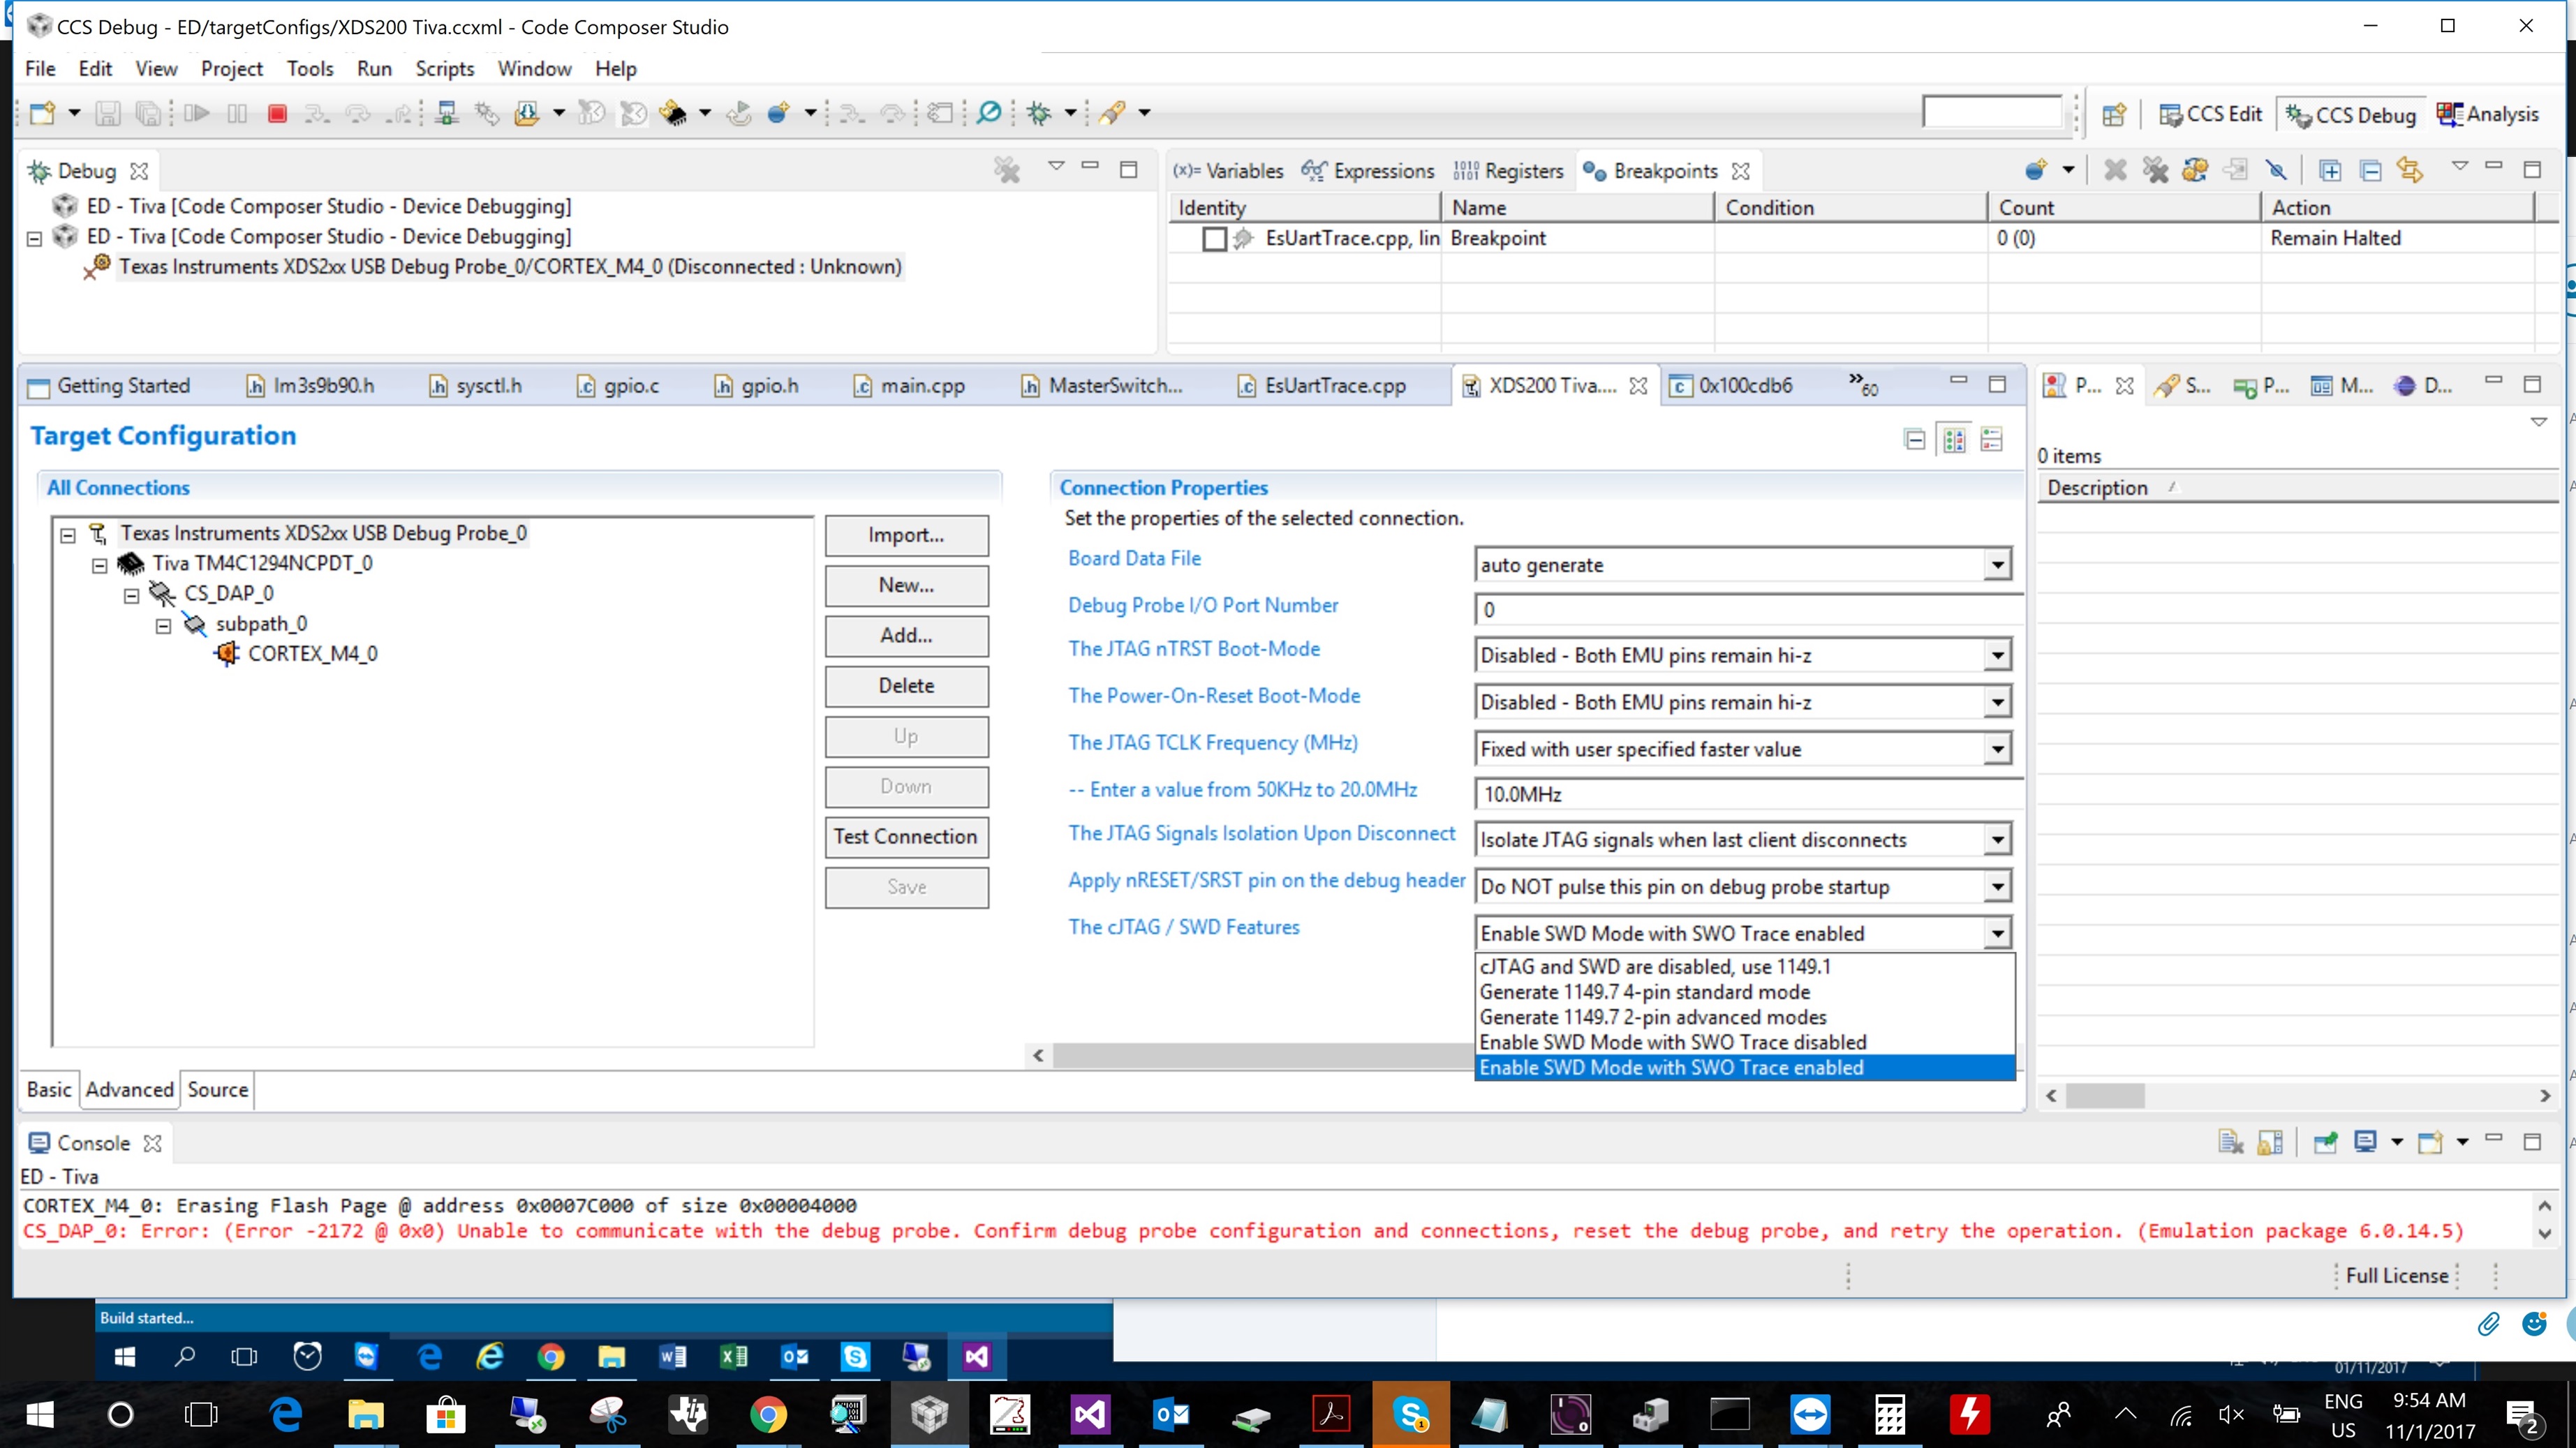Click the blue Search magnifier toolbar icon

[x=988, y=113]
